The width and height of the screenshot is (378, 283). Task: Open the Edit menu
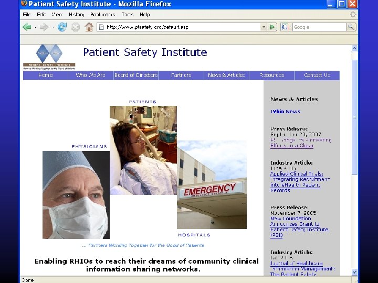pyautogui.click(x=41, y=15)
